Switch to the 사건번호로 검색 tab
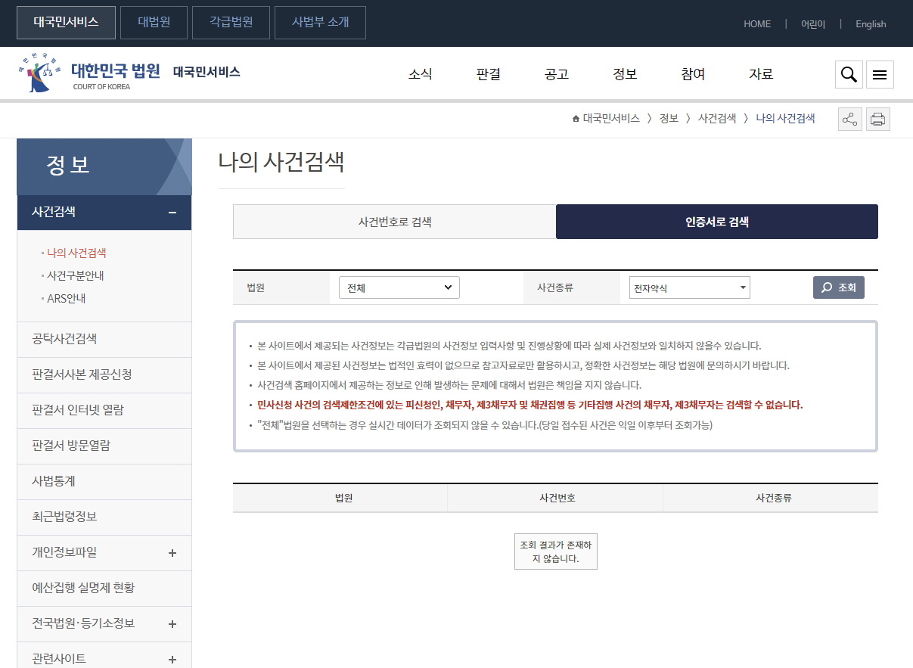Image resolution: width=913 pixels, height=668 pixels. [394, 221]
